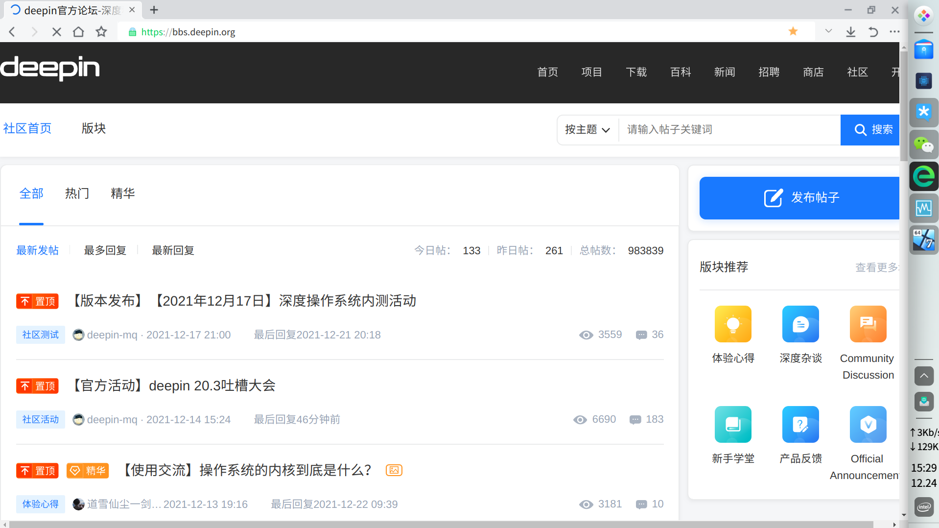Click the 社区测试 tag
939x528 pixels.
coord(41,335)
